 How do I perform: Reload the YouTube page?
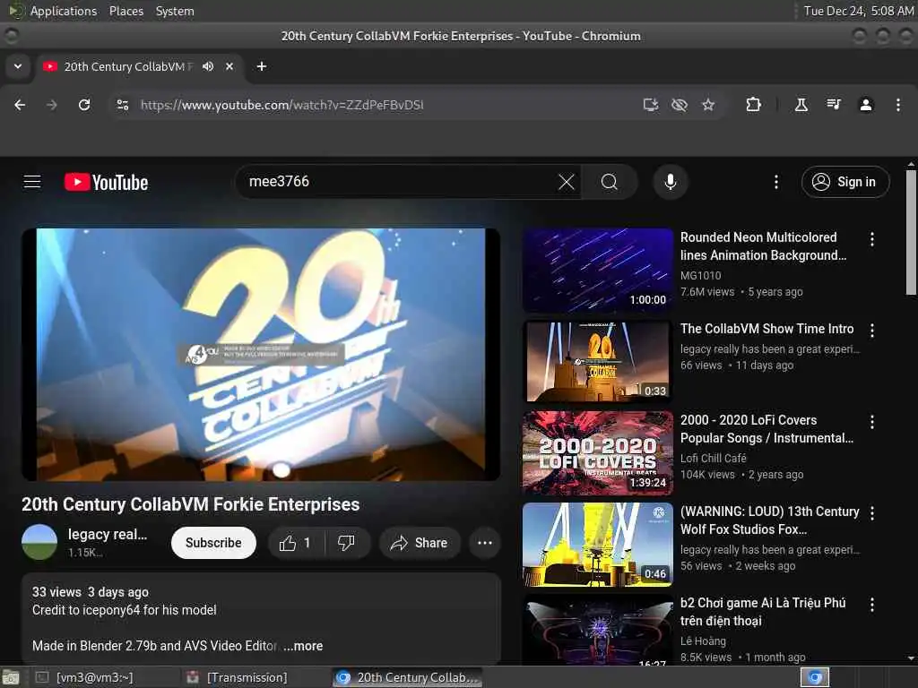(84, 105)
